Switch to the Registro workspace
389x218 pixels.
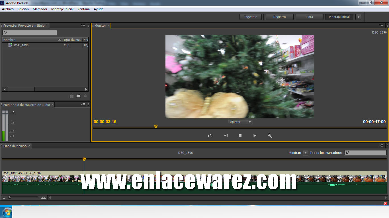pos(279,17)
